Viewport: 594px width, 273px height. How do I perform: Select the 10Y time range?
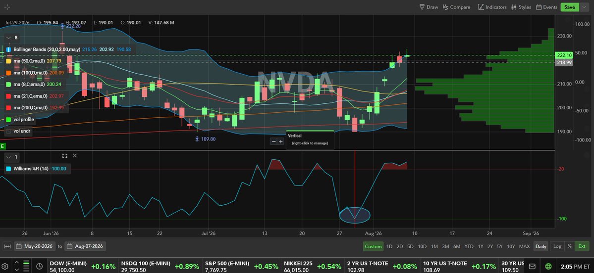[x=511, y=246]
